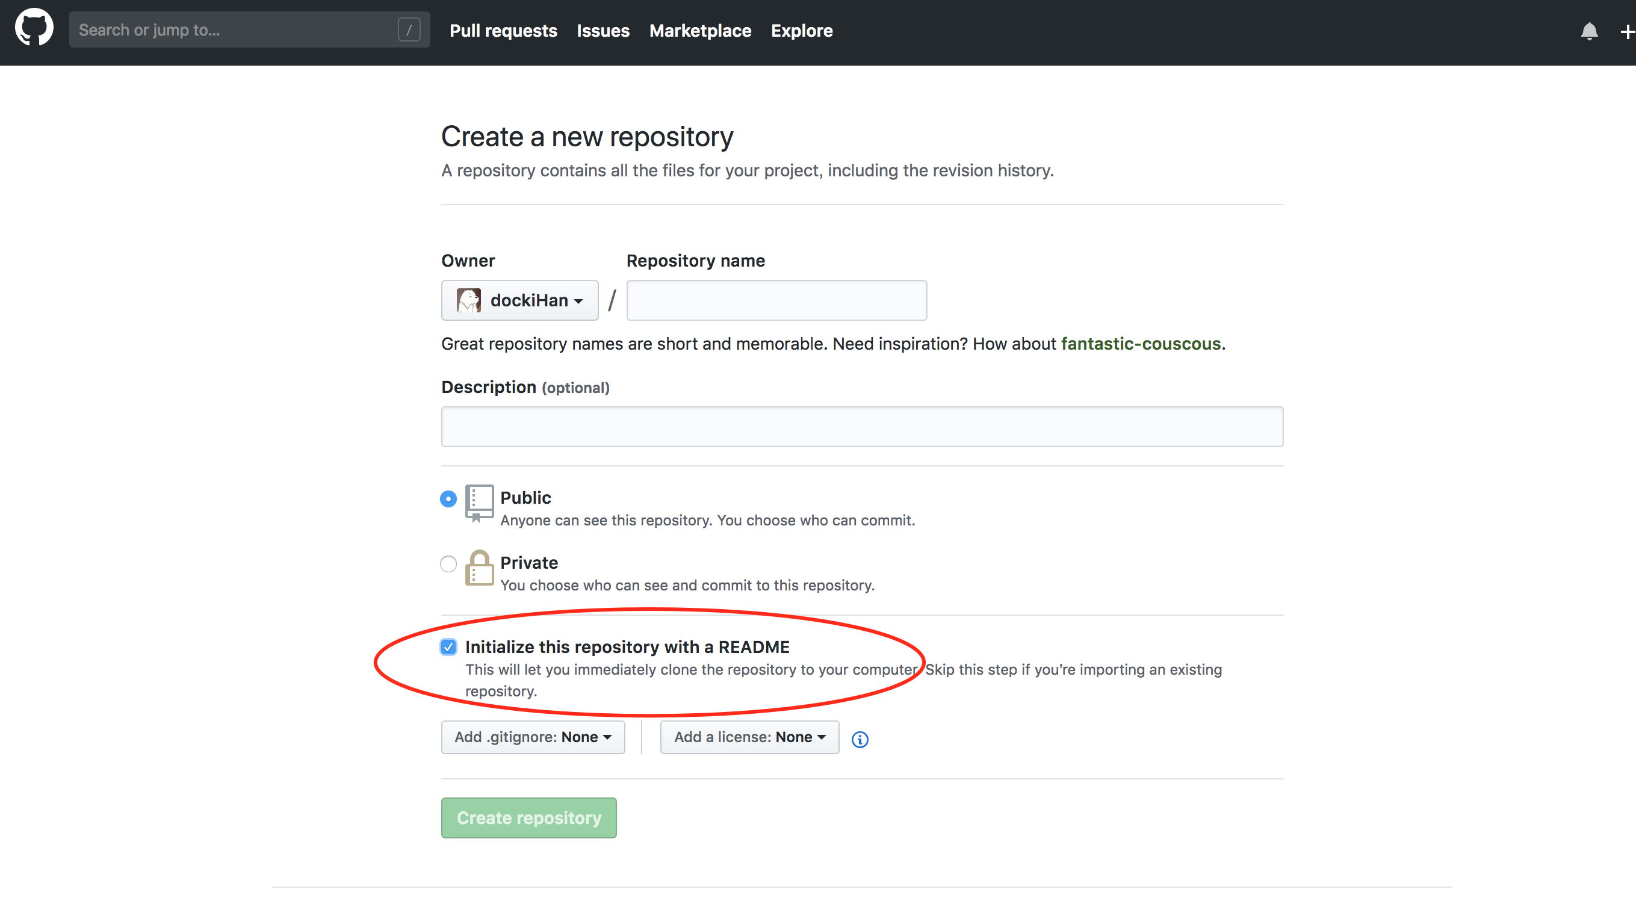Screen dimensions: 1636x904
Task: Select the Private visibility radio button
Action: [448, 564]
